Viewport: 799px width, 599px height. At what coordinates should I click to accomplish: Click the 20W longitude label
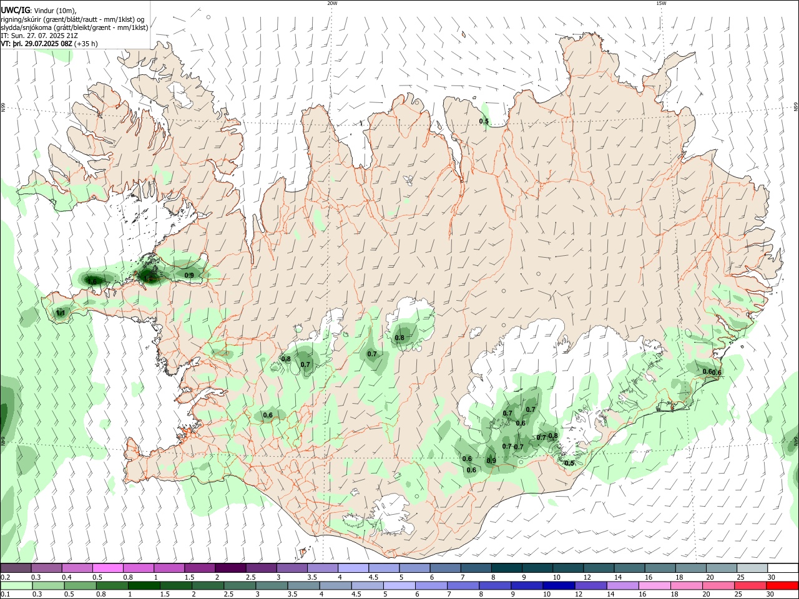pyautogui.click(x=332, y=3)
